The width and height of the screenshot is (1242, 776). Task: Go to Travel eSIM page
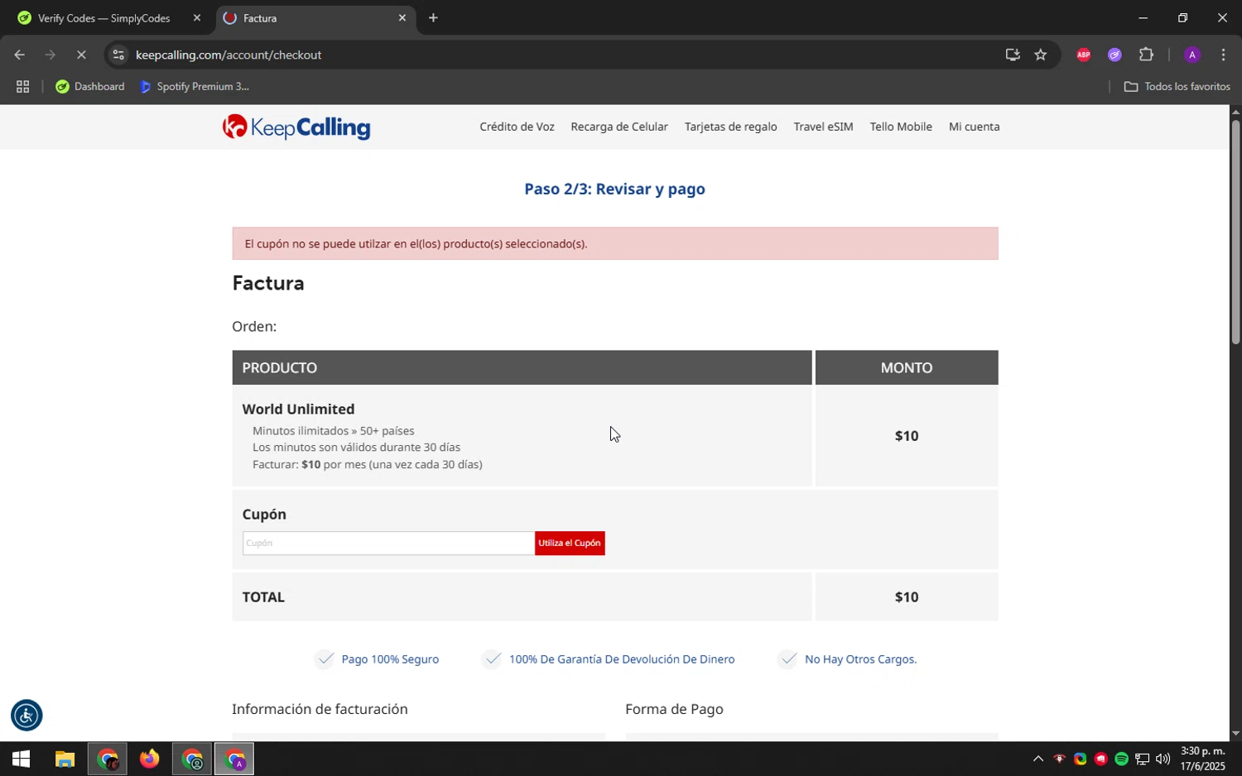[x=823, y=127]
